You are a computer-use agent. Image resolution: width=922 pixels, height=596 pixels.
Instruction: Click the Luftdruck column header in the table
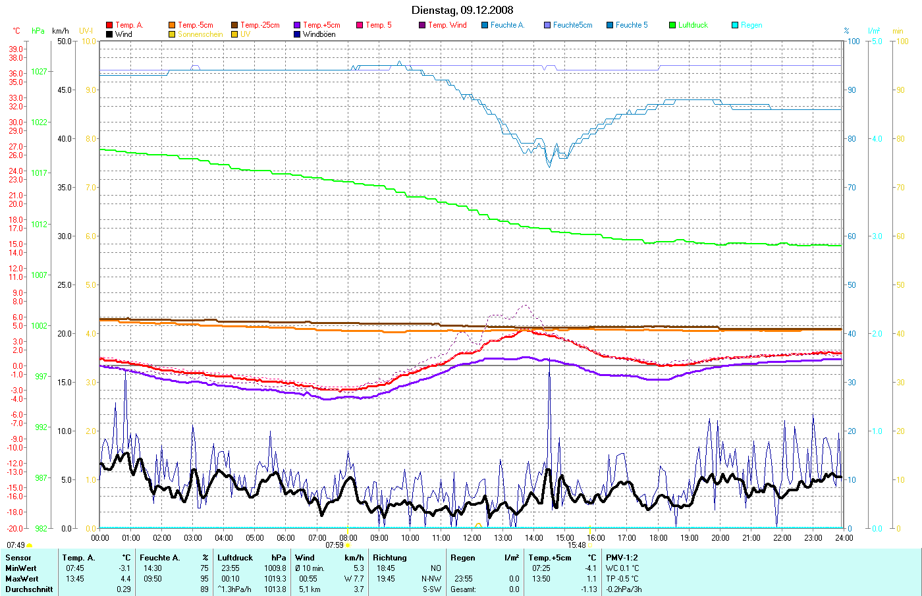point(235,558)
